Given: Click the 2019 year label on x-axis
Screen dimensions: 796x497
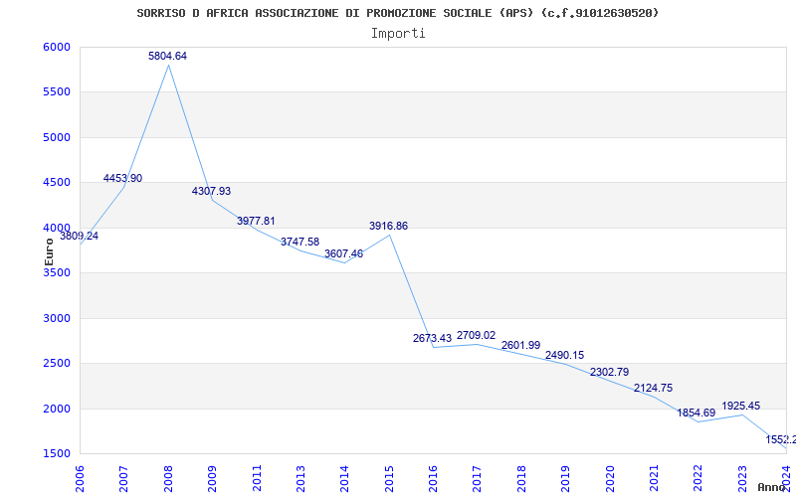Looking at the screenshot, I should pos(566,478).
